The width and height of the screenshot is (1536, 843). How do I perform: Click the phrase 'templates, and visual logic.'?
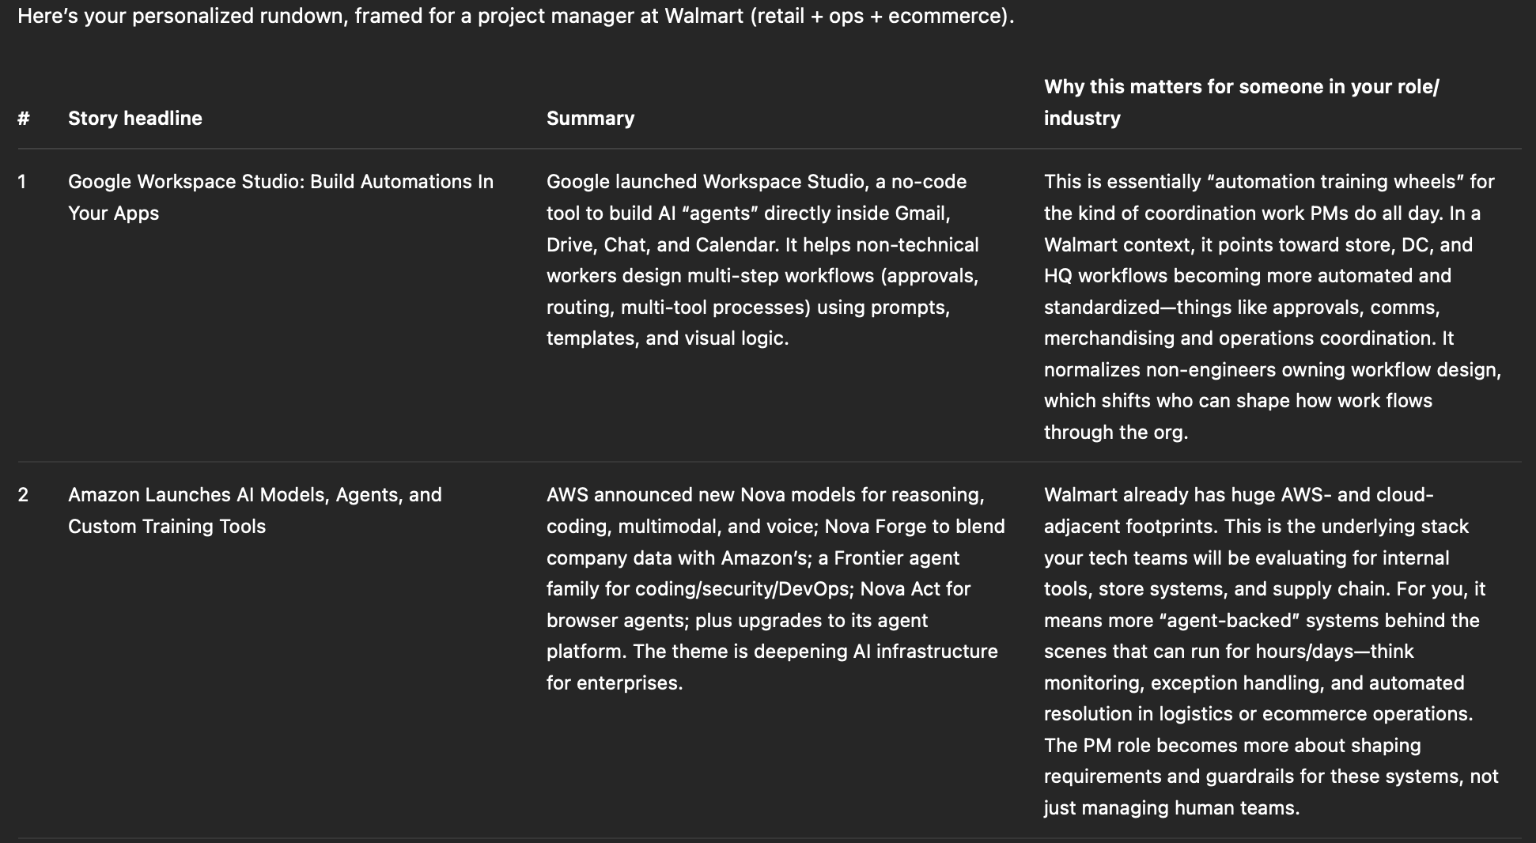click(x=668, y=338)
